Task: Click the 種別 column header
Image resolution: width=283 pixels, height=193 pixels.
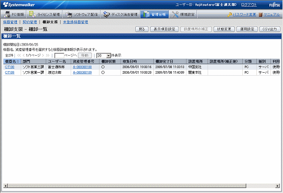Action: [x=263, y=61]
